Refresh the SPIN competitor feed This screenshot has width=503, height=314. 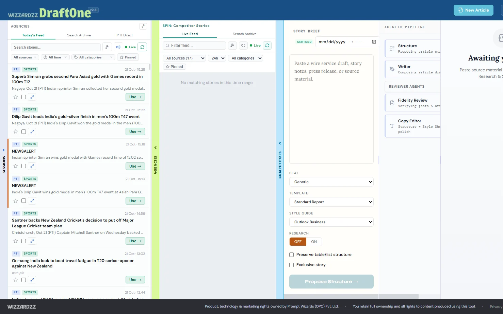pyautogui.click(x=267, y=46)
